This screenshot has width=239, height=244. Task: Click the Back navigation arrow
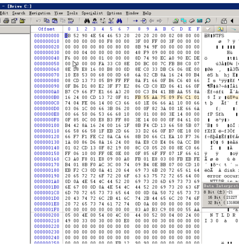coord(152,21)
